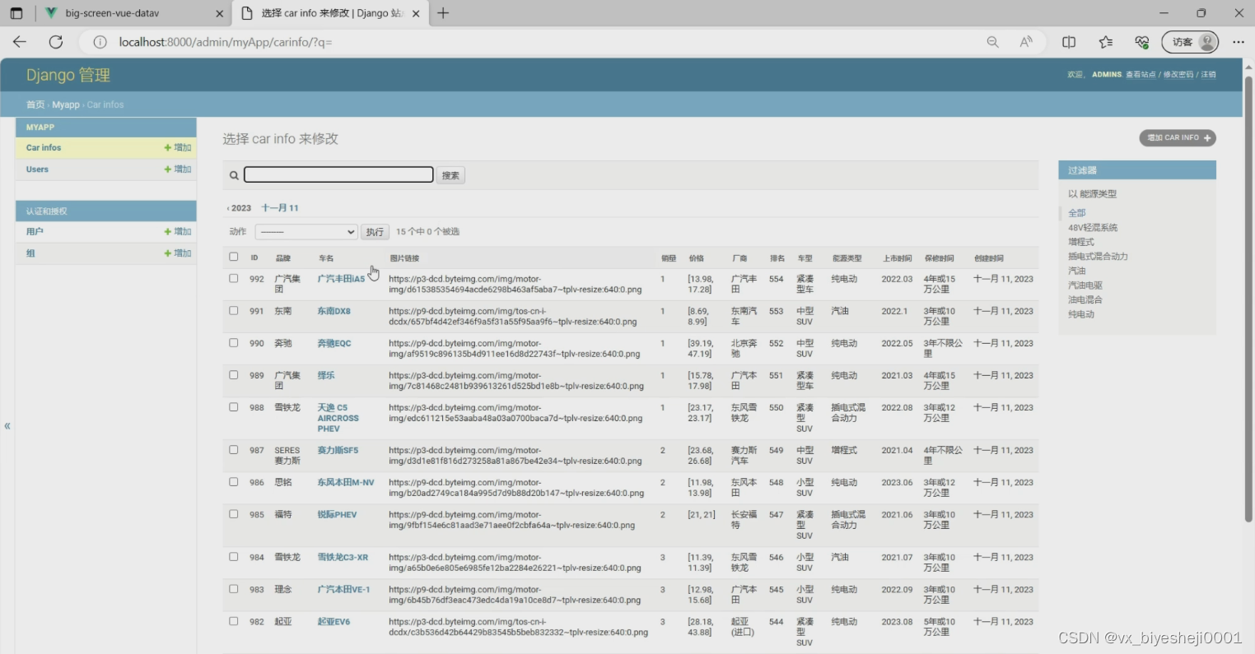1255x654 pixels.
Task: Click the zoom magnifier in address bar
Action: tap(992, 42)
